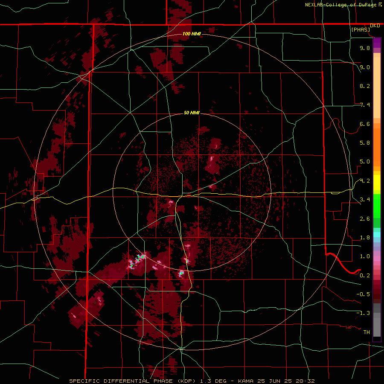Click the [PHAS] legend header
This screenshot has height=384, width=384.
pyautogui.click(x=361, y=30)
